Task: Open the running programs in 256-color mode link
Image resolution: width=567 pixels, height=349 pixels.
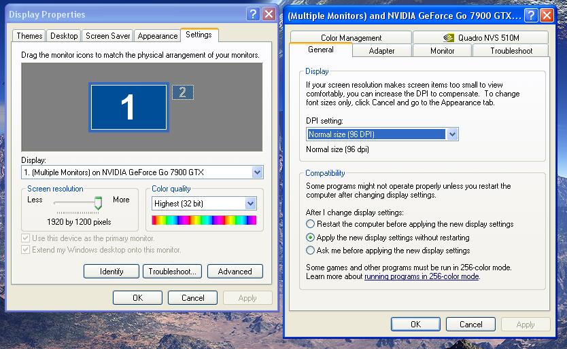Action: click(x=422, y=276)
